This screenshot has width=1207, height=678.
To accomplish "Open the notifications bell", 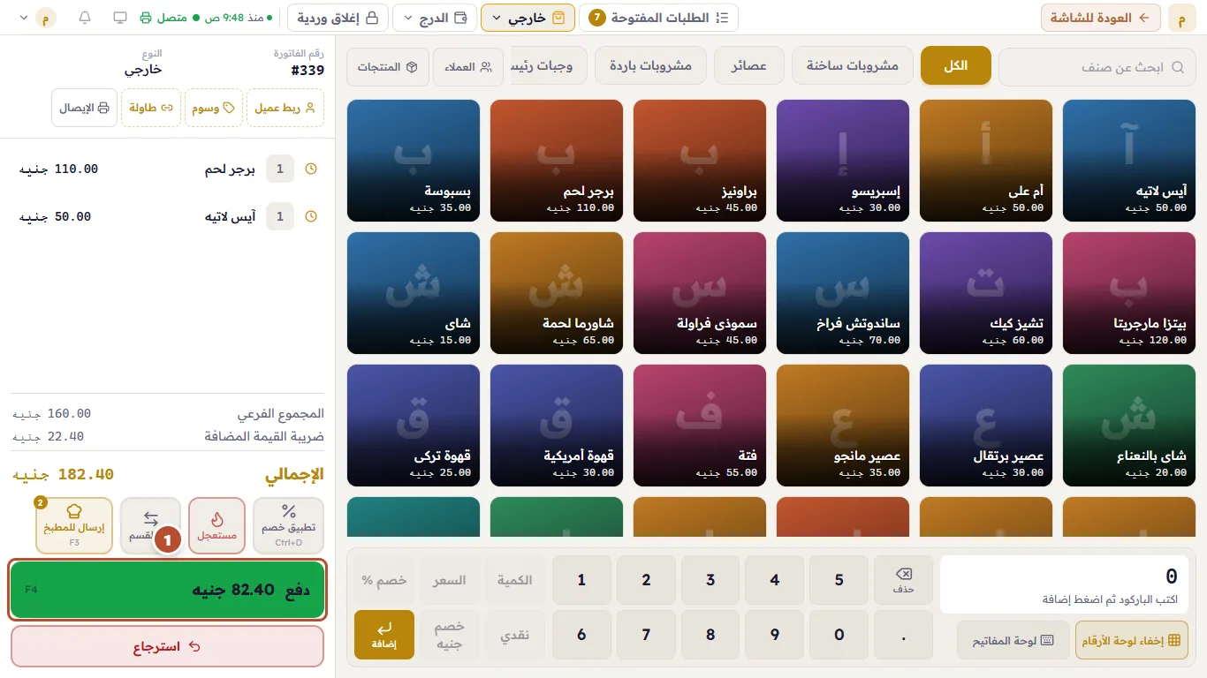I will click(85, 18).
